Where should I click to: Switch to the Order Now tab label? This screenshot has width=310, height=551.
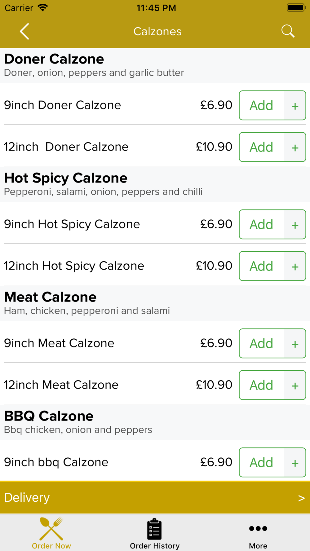tap(51, 546)
